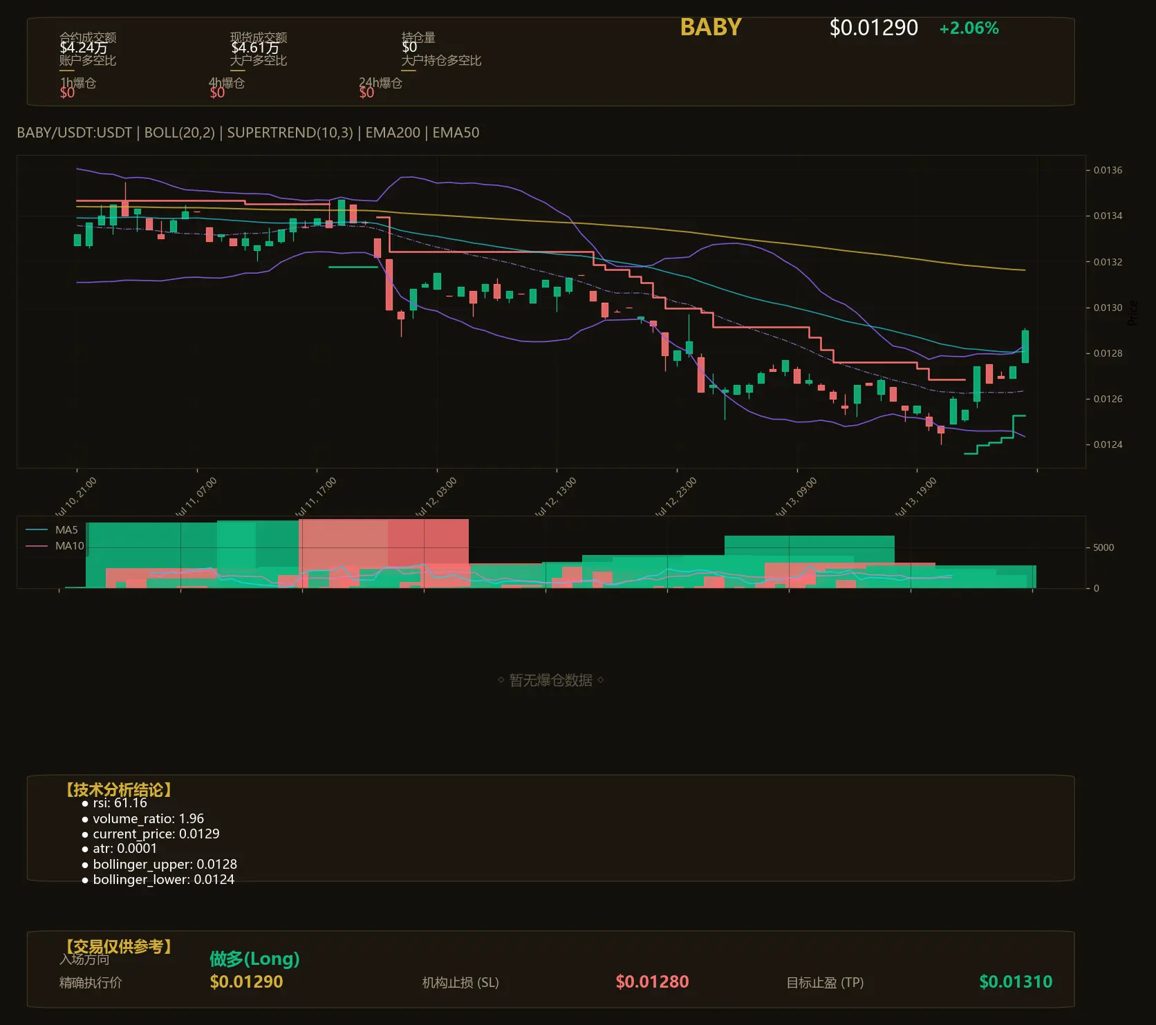Click the 做多(Long) direction value
This screenshot has height=1025, width=1156.
254,959
